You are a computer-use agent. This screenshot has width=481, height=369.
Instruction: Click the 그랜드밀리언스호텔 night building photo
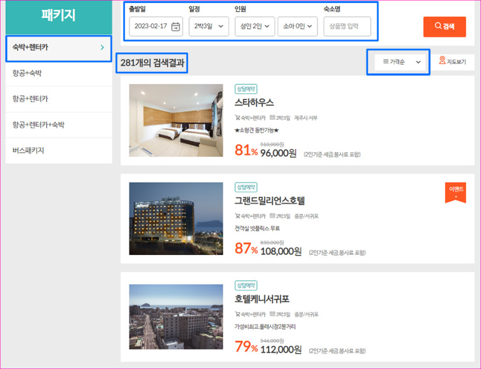coord(176,219)
